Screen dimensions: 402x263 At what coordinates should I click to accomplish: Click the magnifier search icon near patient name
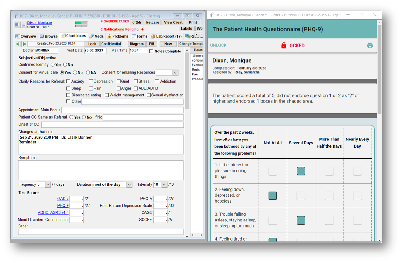tap(23, 25)
